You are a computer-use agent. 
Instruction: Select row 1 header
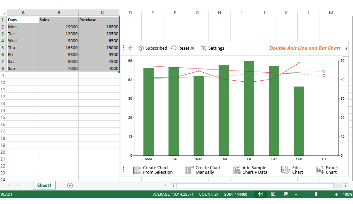(x=3, y=20)
